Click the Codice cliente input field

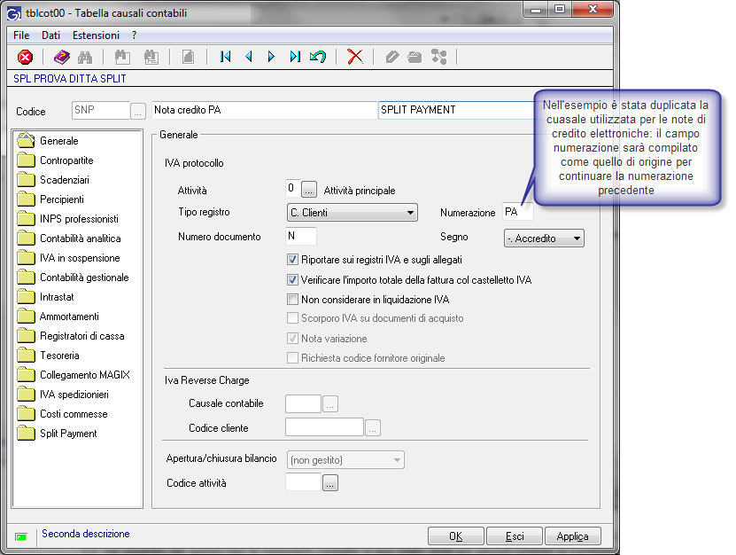click(324, 427)
